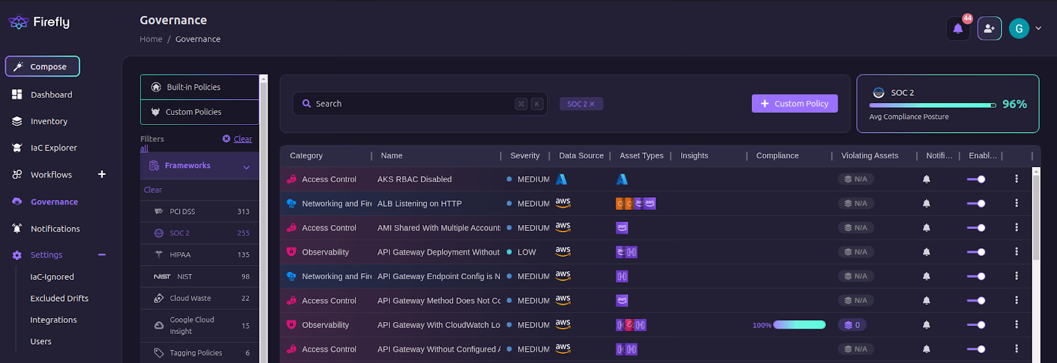Viewport: 1057px width, 363px height.
Task: Click violating assets badge showing 0
Action: point(854,325)
